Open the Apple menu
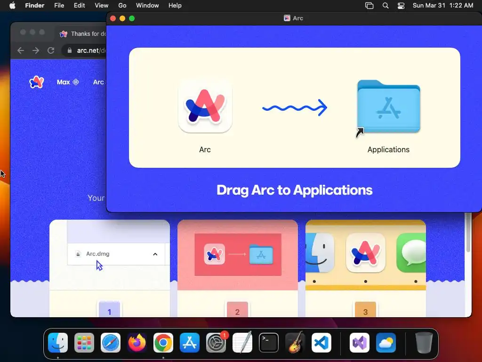The width and height of the screenshot is (482, 362). [12, 6]
